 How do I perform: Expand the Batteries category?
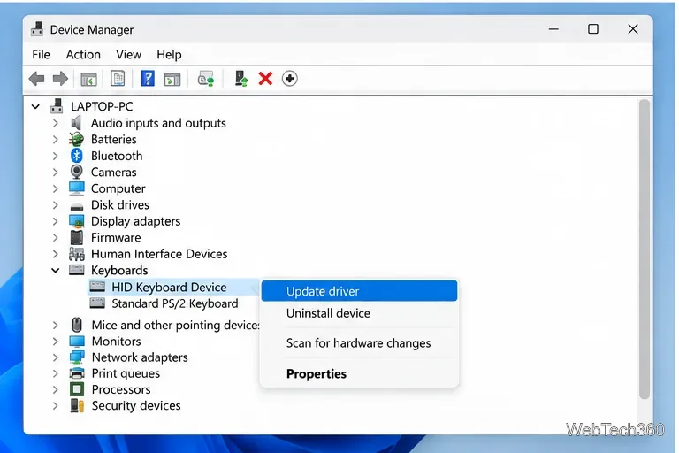click(x=56, y=140)
